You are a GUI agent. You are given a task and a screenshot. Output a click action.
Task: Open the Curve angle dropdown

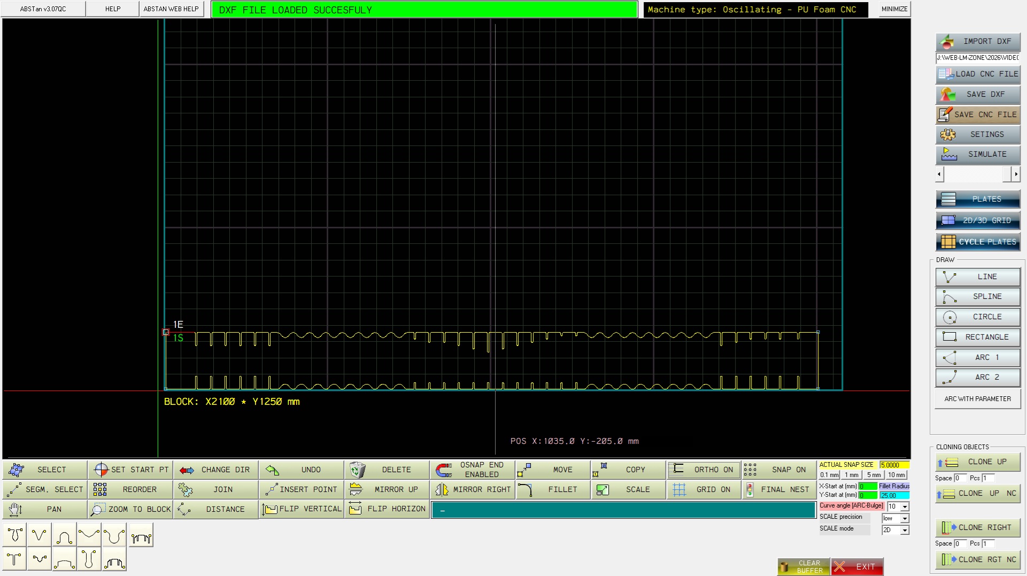(x=905, y=506)
